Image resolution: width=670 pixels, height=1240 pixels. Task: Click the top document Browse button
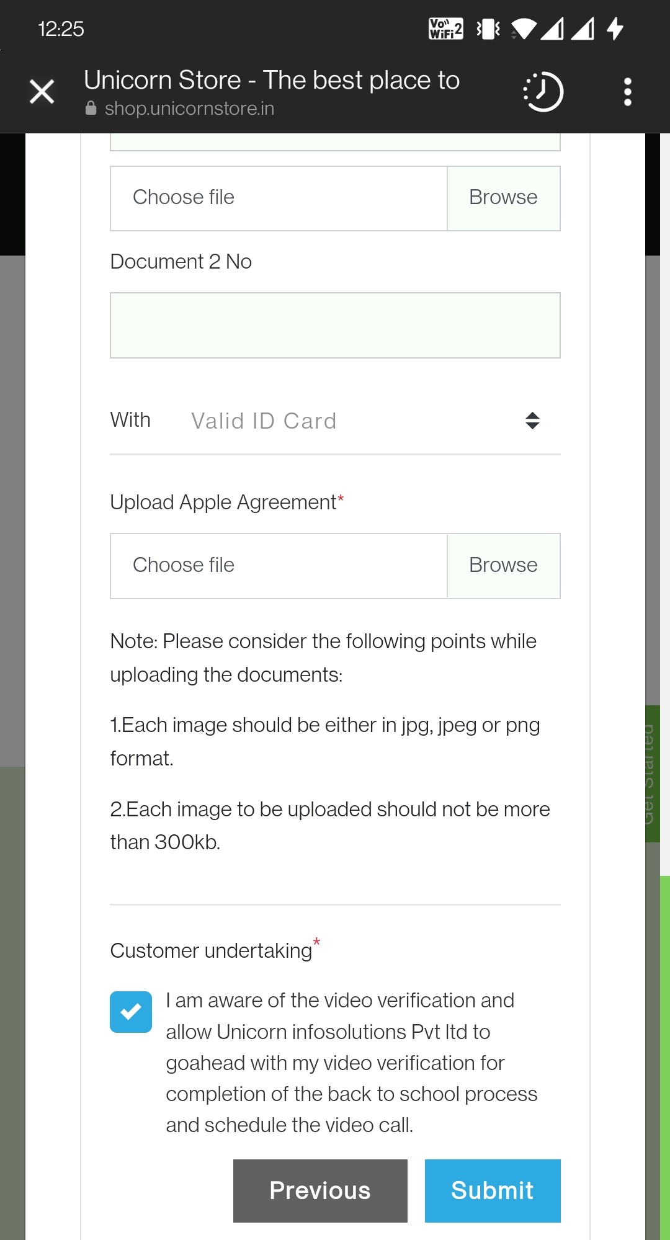503,198
